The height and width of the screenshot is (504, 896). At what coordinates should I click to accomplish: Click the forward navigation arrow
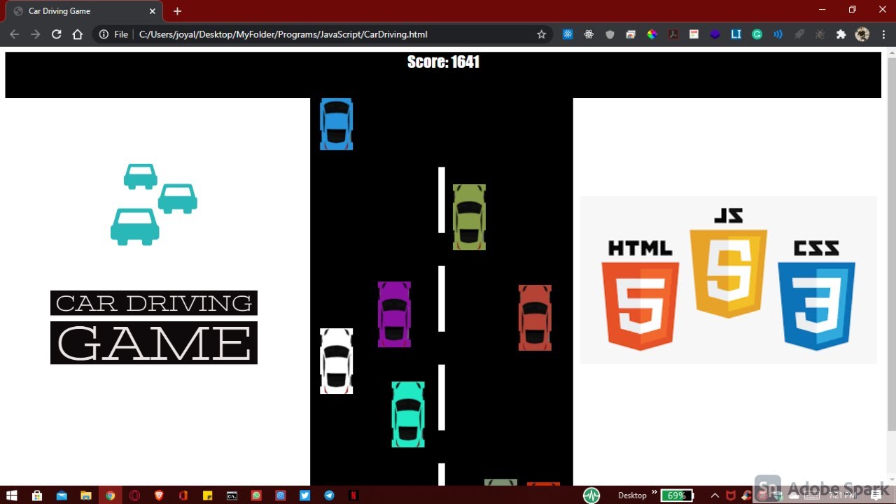click(36, 34)
